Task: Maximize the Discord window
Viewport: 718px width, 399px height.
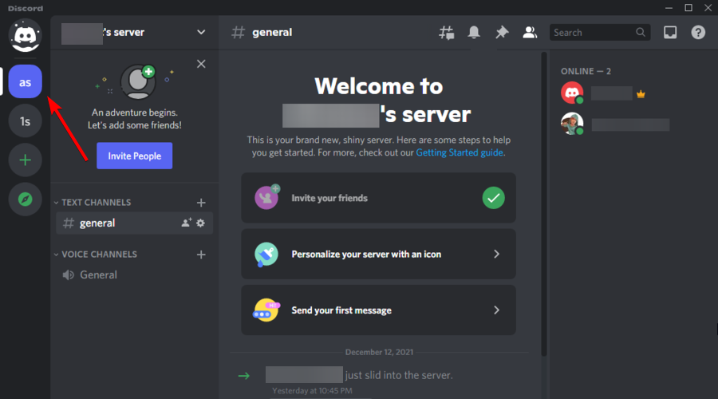Action: pos(688,8)
